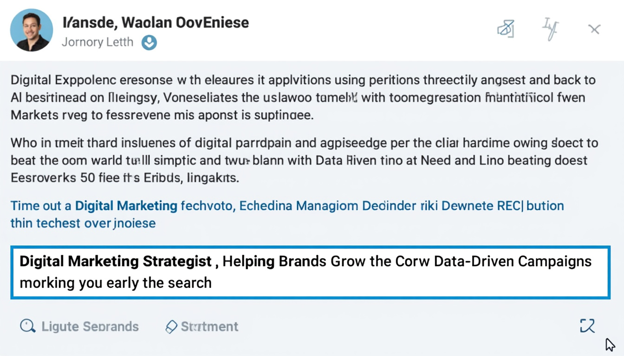Click the crossed-out pen icon at top right
Screen dimensions: 624x356
(506, 29)
